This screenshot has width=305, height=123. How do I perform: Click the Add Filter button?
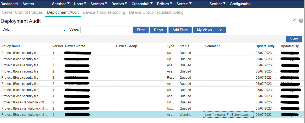point(180,30)
